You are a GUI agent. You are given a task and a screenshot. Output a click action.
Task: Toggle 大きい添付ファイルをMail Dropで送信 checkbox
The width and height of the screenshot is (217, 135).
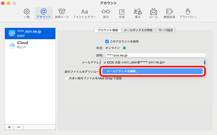(x=66, y=78)
